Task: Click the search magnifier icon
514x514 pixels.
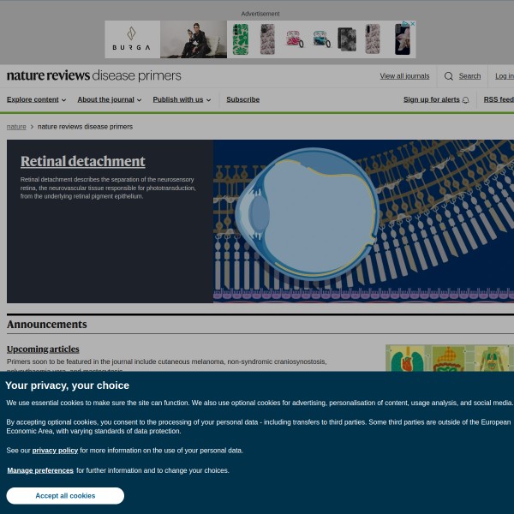Action: click(x=448, y=76)
